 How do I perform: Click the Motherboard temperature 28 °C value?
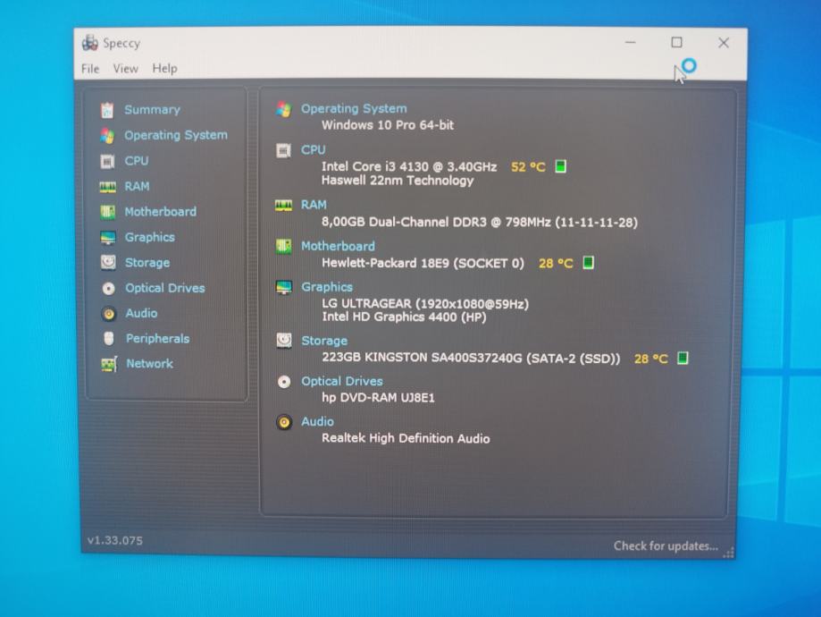(x=556, y=263)
